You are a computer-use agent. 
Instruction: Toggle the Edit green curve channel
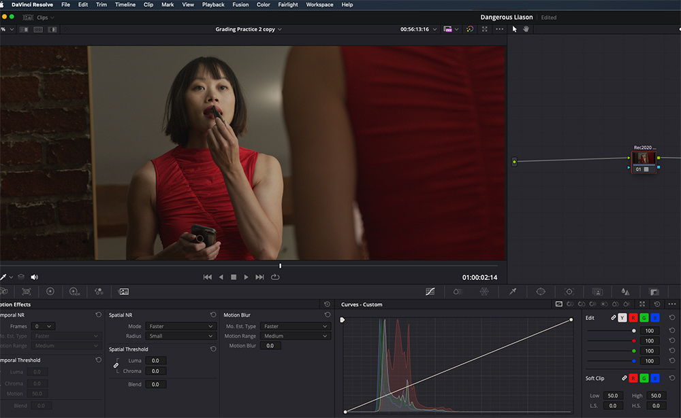tap(644, 318)
